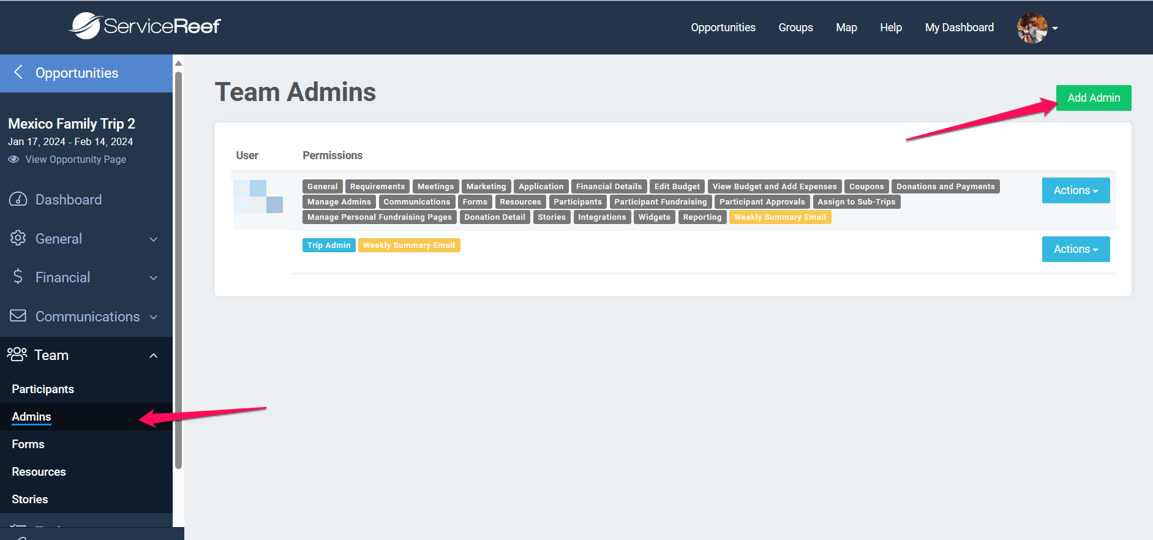Click the General permission tag
This screenshot has width=1153, height=540.
tap(323, 187)
